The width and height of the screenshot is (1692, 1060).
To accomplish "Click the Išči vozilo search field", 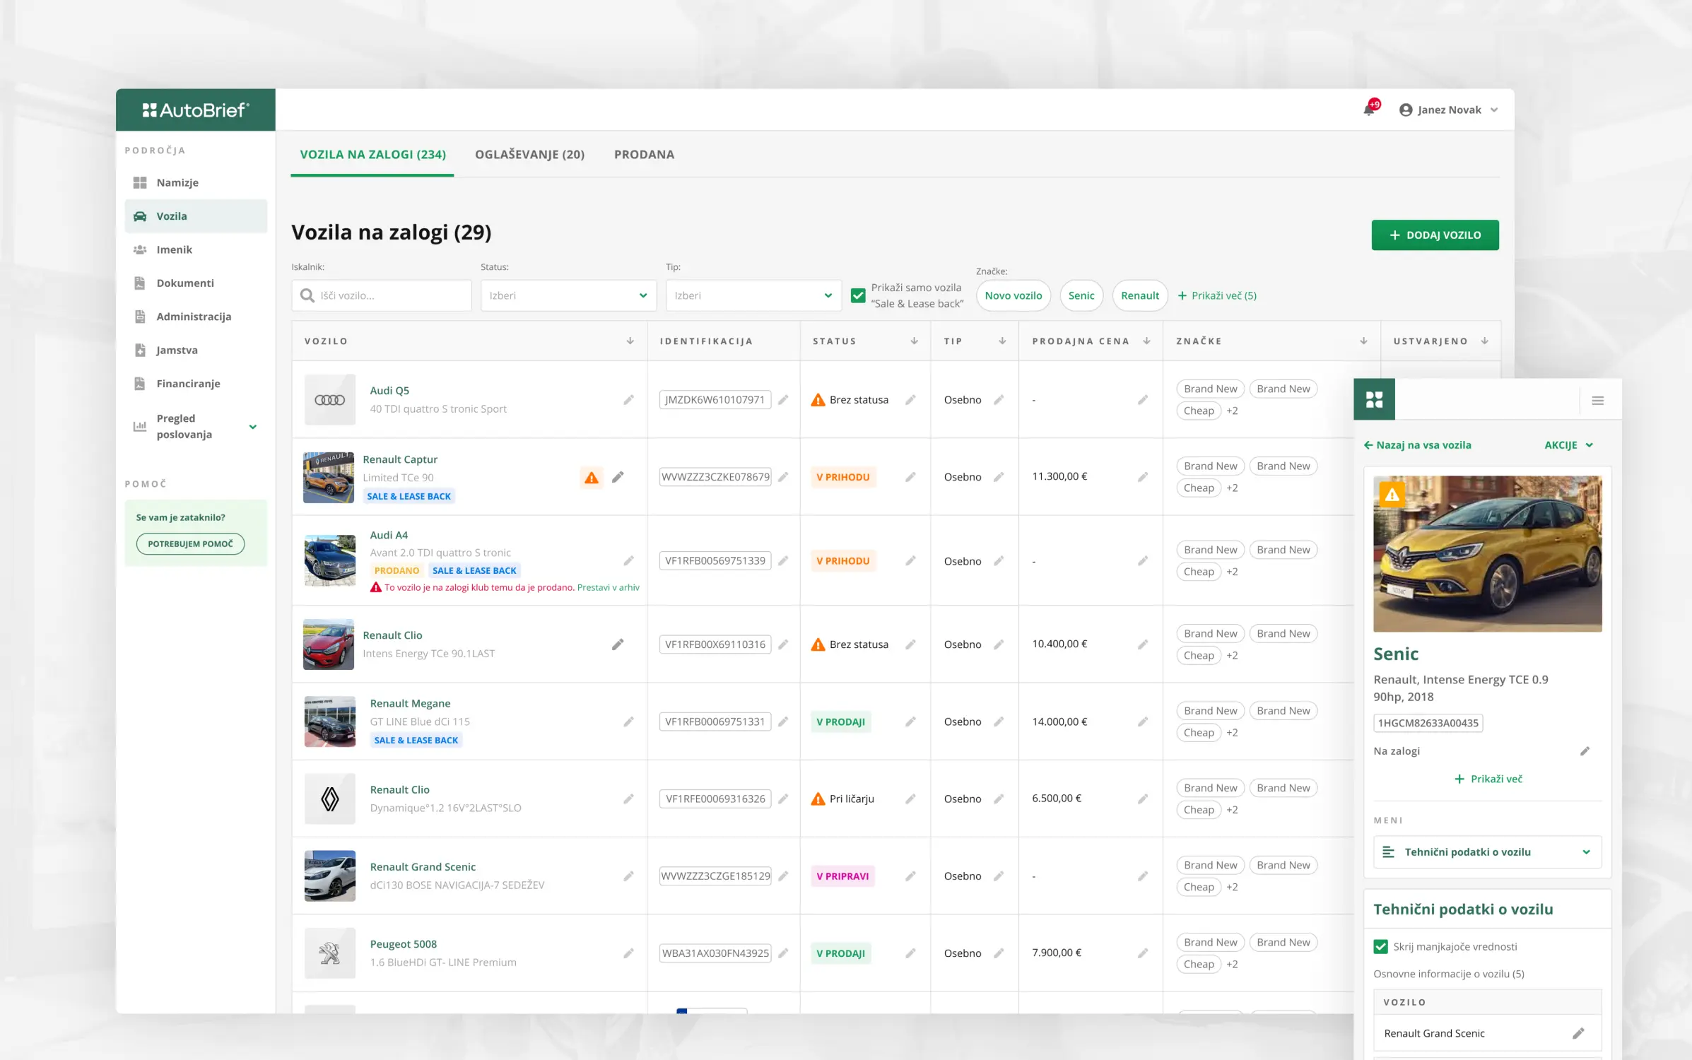I will click(x=382, y=295).
